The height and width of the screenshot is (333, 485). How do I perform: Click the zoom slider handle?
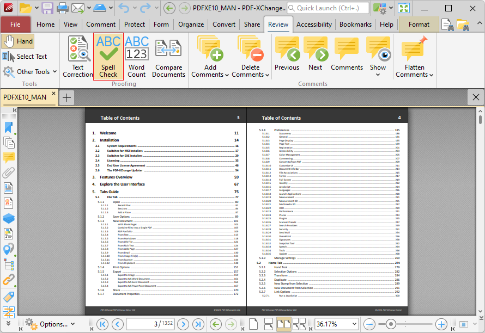391,324
